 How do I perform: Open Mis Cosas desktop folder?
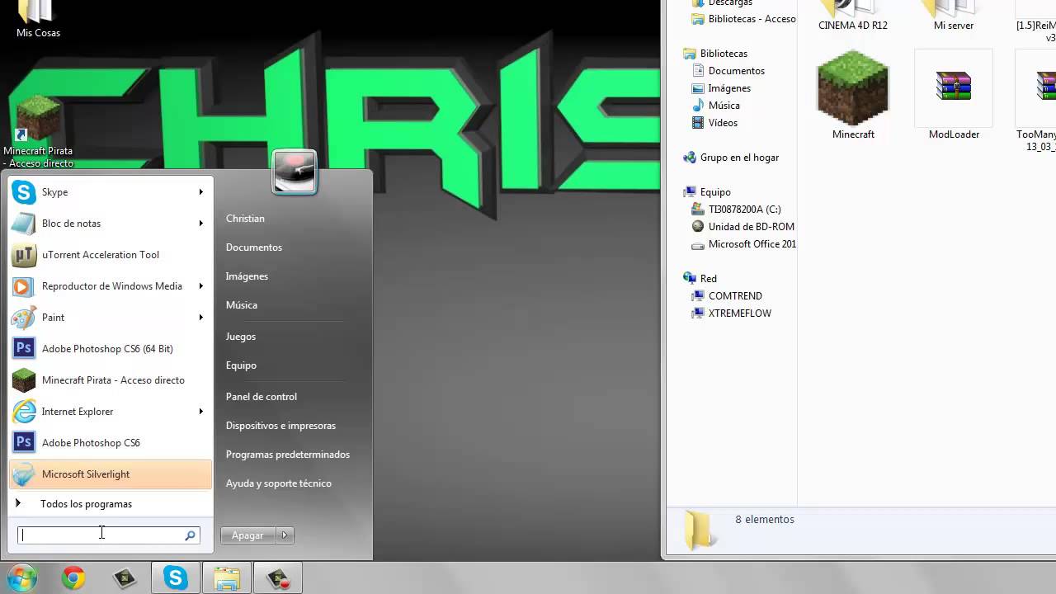click(38, 20)
